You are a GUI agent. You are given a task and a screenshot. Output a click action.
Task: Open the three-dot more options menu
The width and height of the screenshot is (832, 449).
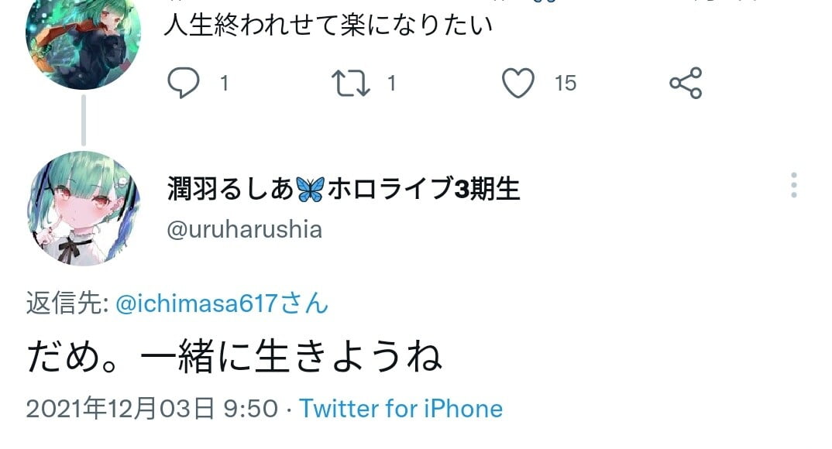tap(793, 186)
